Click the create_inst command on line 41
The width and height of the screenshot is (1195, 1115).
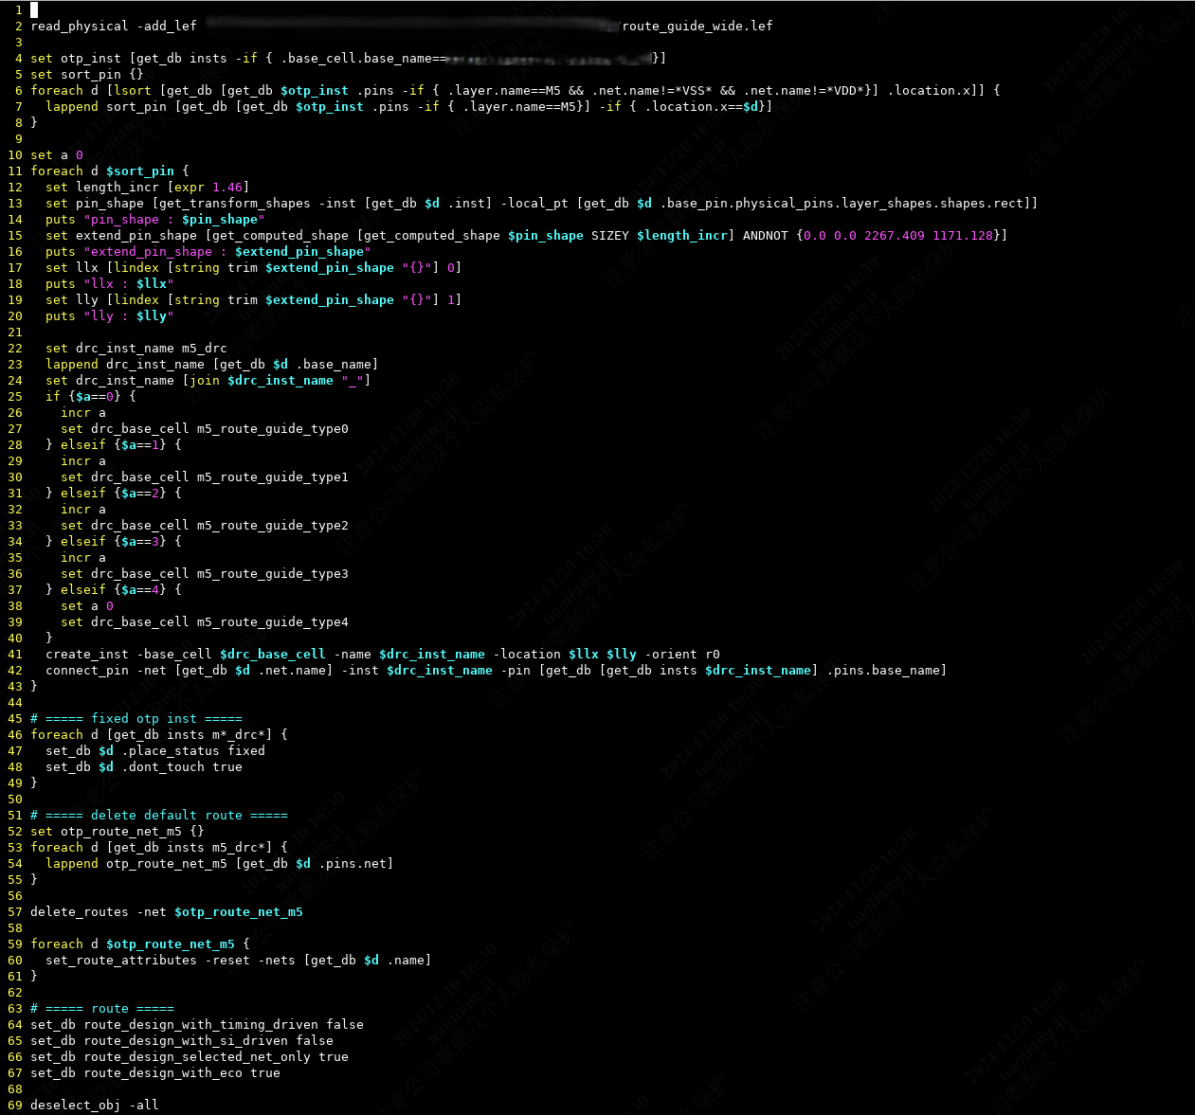click(86, 654)
